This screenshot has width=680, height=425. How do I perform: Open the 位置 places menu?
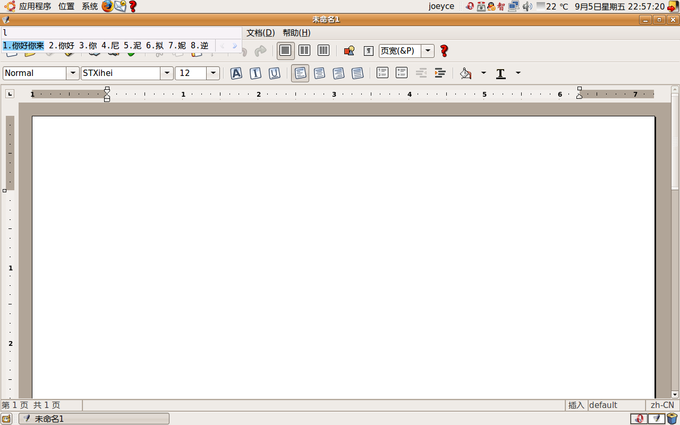[66, 6]
